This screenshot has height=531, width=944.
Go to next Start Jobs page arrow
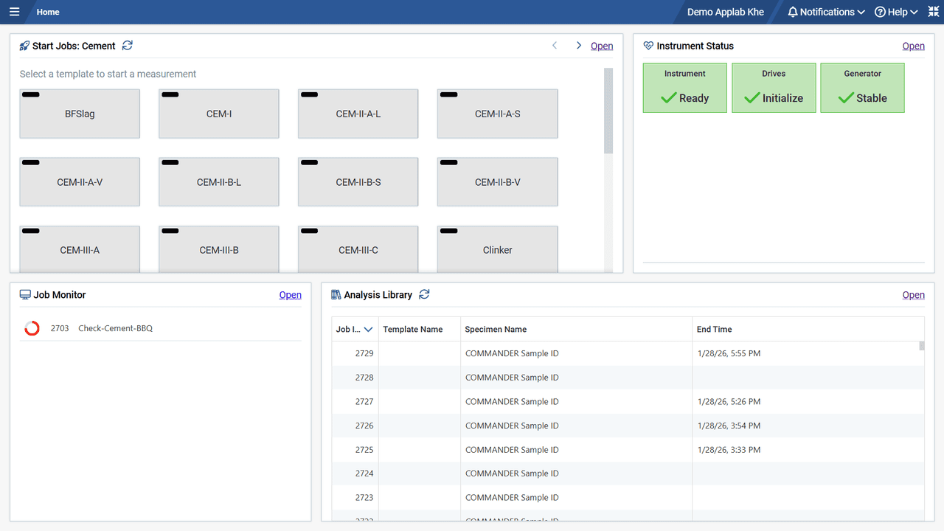(x=578, y=46)
